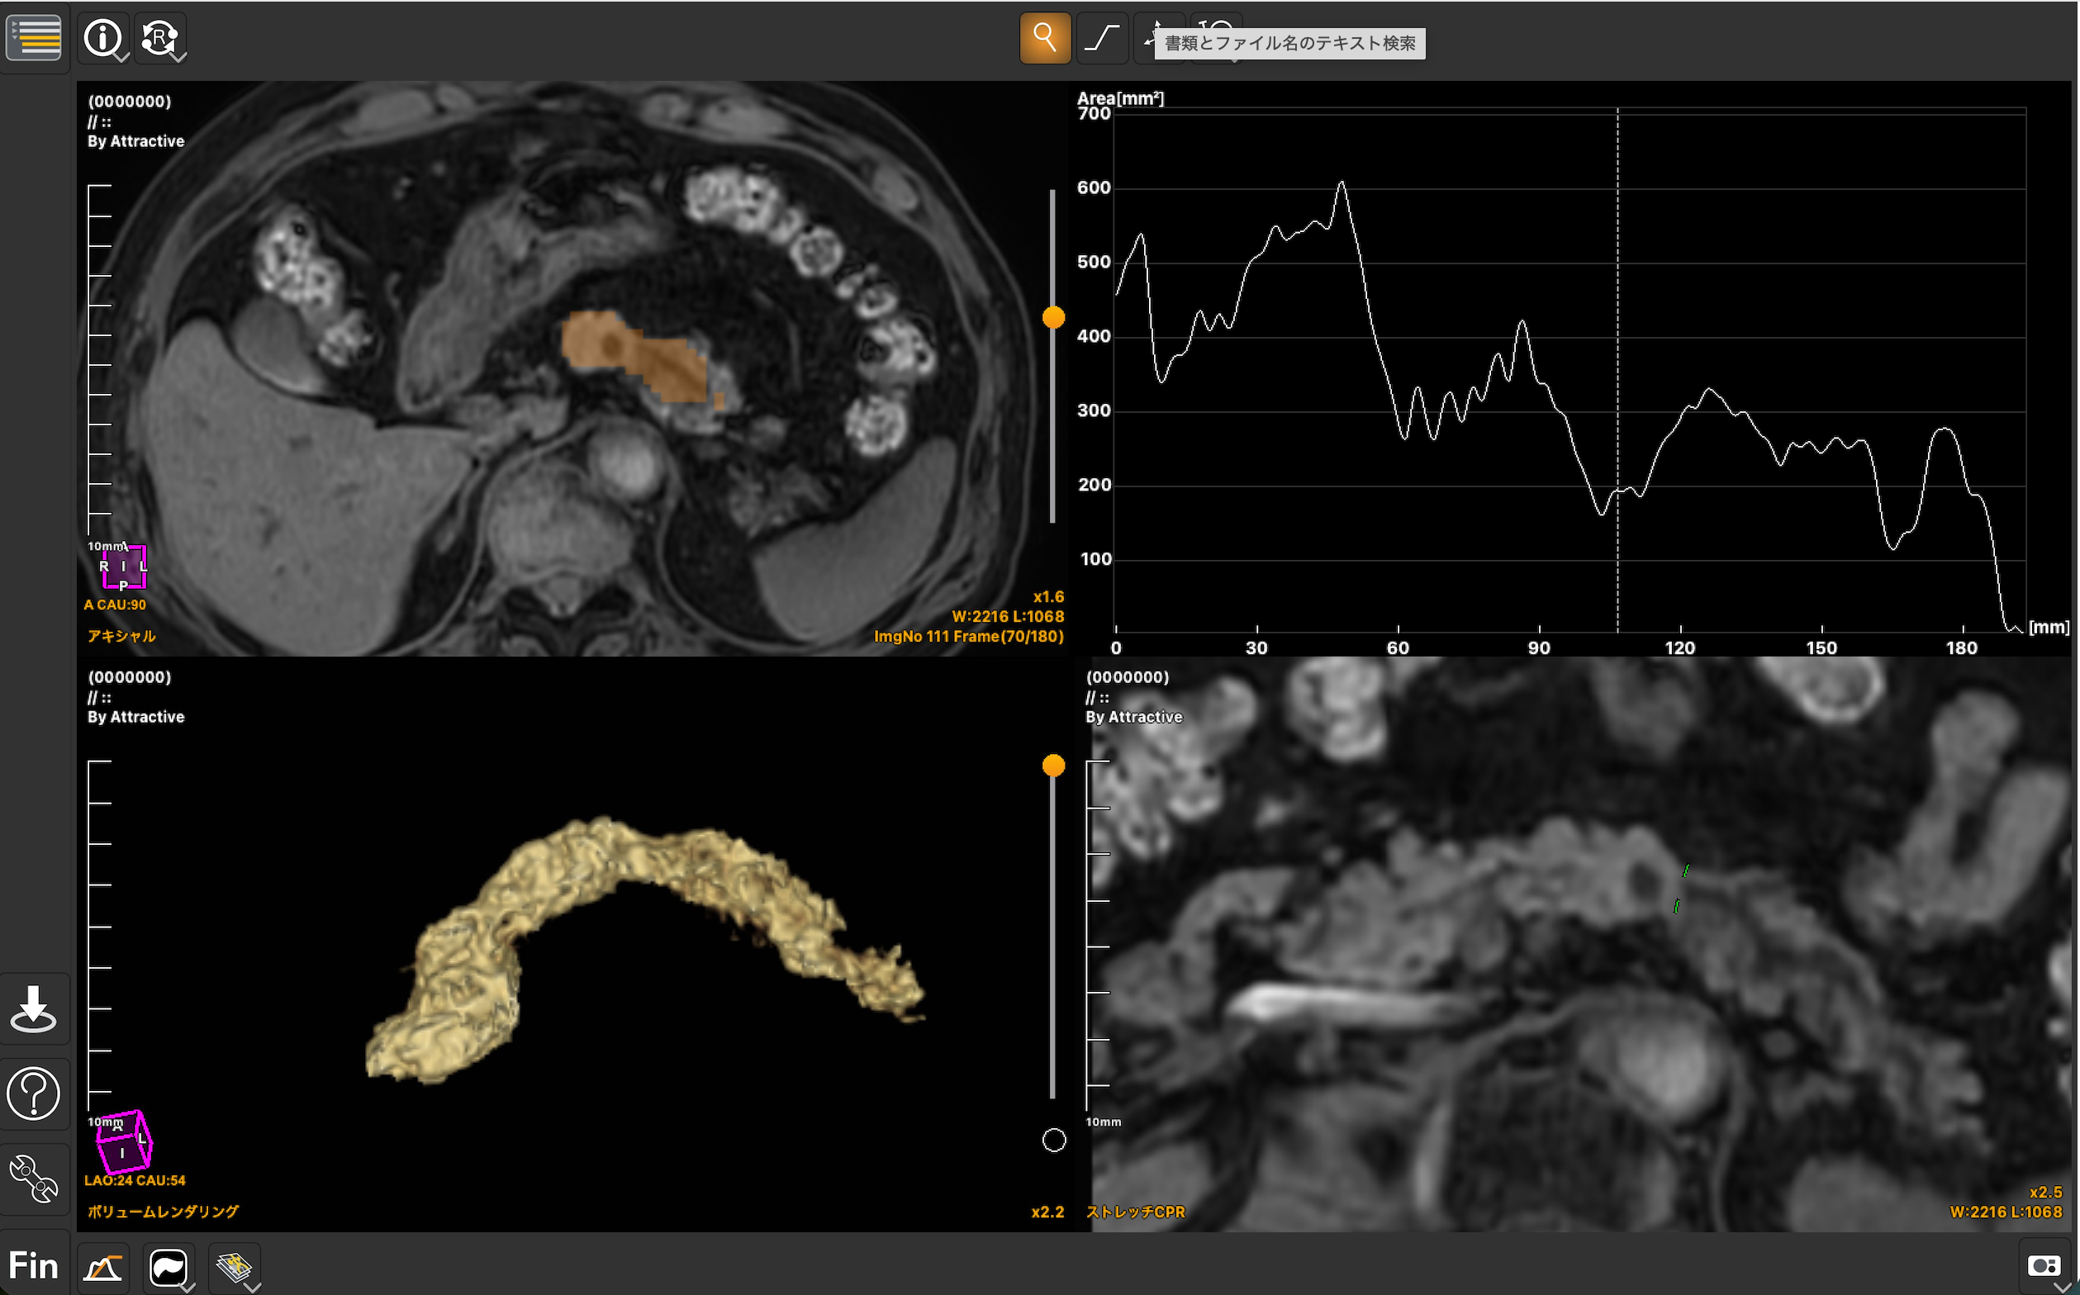
Task: Open the information overlay dropdown
Action: pos(103,39)
